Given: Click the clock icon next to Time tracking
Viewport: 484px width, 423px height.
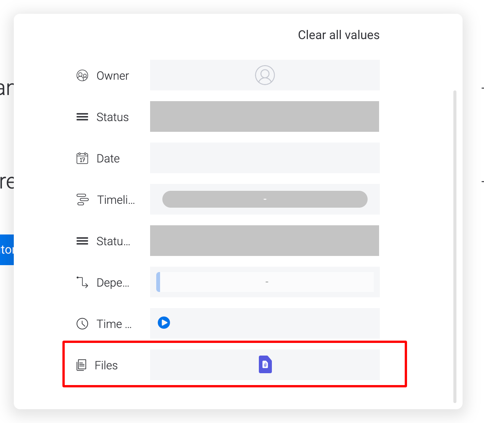Looking at the screenshot, I should click(82, 324).
